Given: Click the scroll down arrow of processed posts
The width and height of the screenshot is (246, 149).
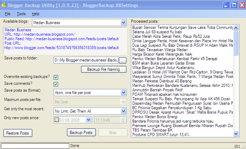Looking at the screenshot, I should pyautogui.click(x=236, y=134).
